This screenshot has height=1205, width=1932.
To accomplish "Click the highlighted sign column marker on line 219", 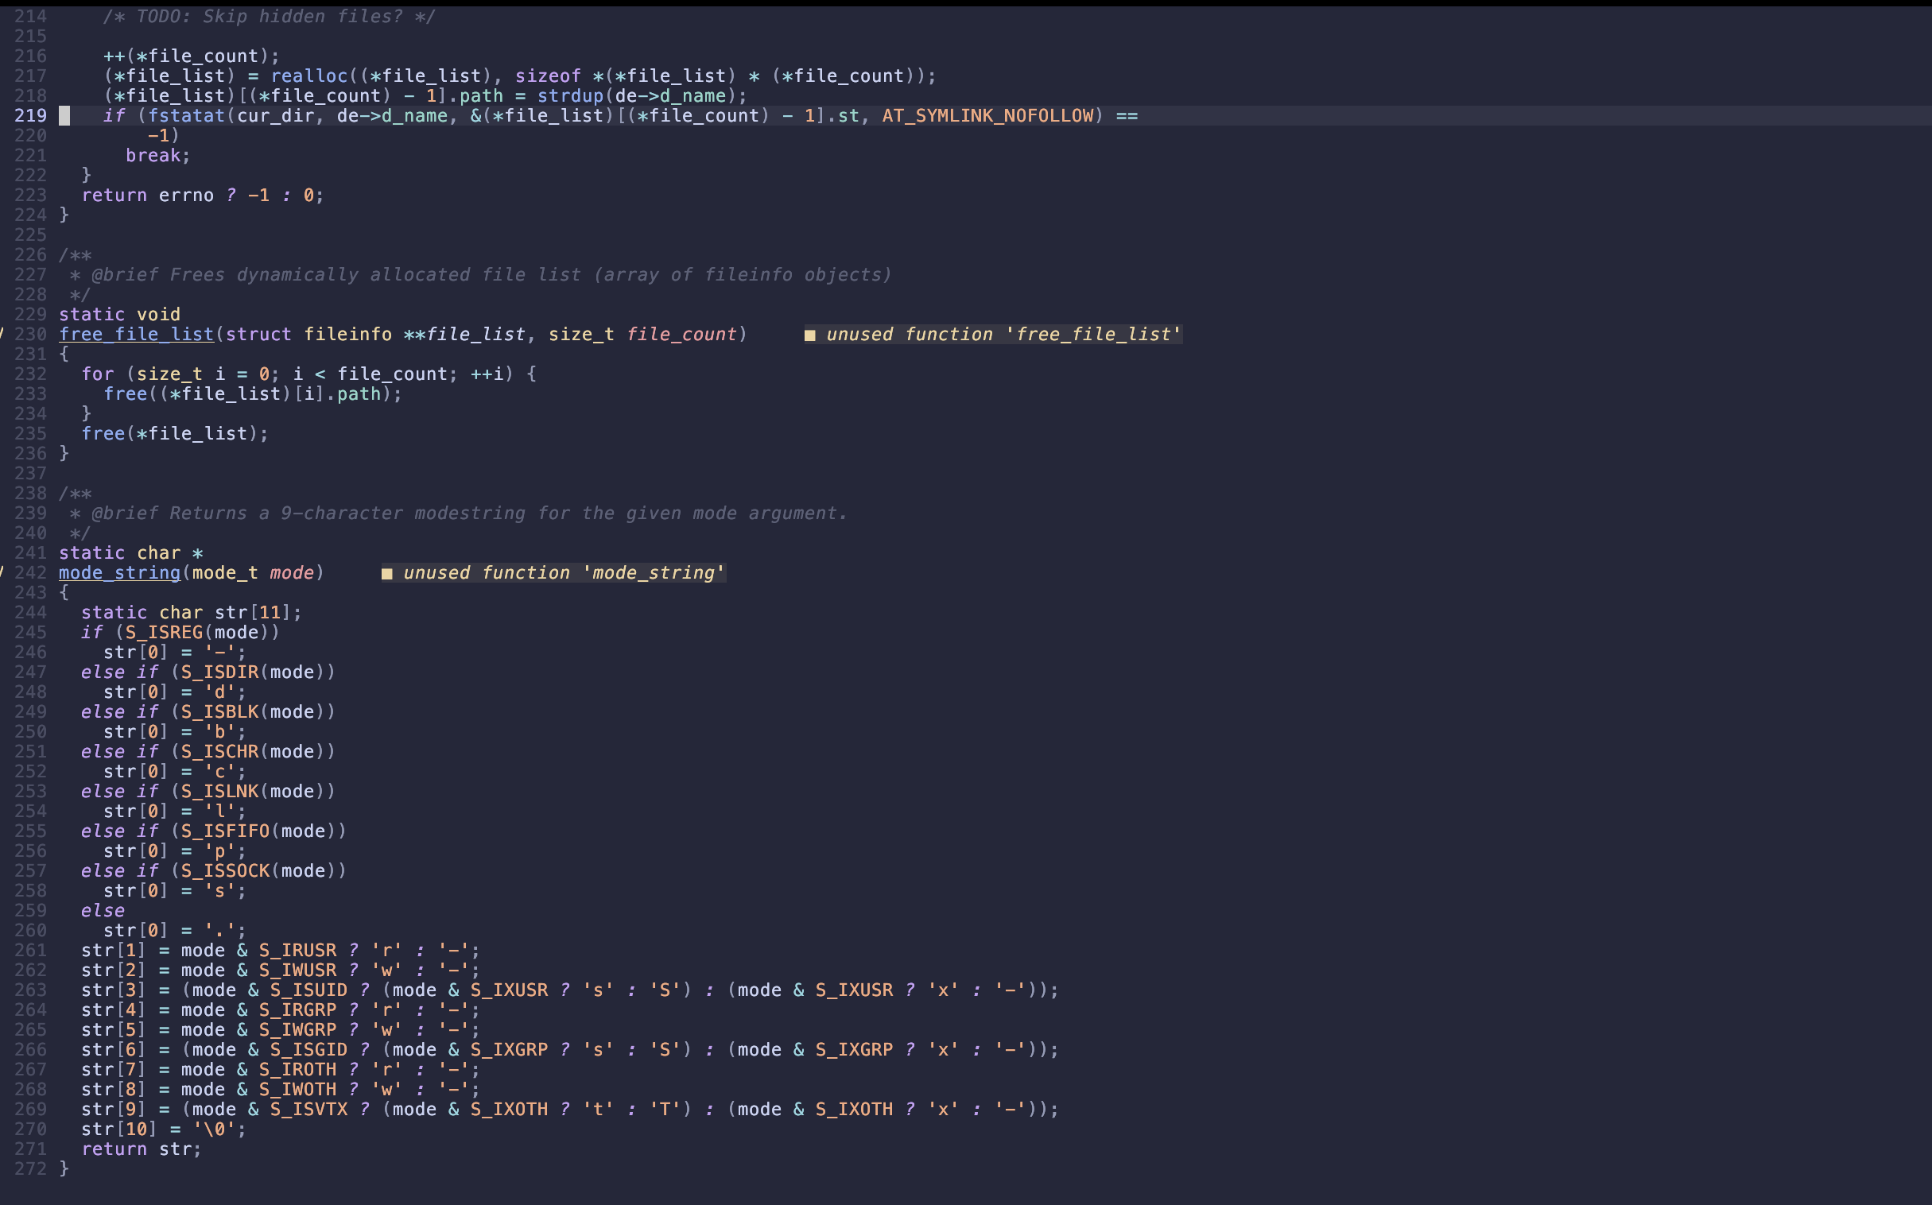I will click(x=64, y=114).
